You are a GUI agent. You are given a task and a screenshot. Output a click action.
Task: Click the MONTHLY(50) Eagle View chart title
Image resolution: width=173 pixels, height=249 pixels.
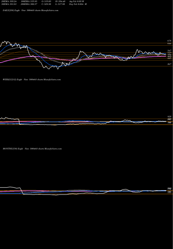coord(32,149)
